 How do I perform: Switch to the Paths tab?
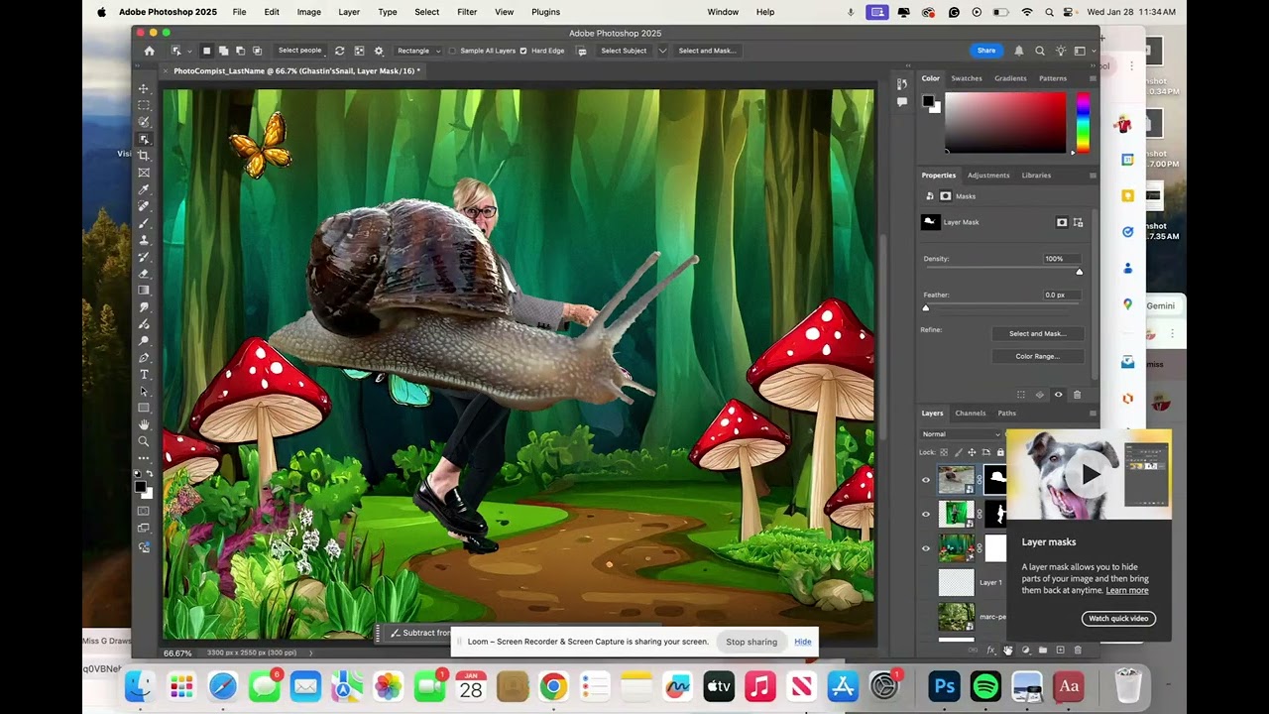pyautogui.click(x=1007, y=414)
